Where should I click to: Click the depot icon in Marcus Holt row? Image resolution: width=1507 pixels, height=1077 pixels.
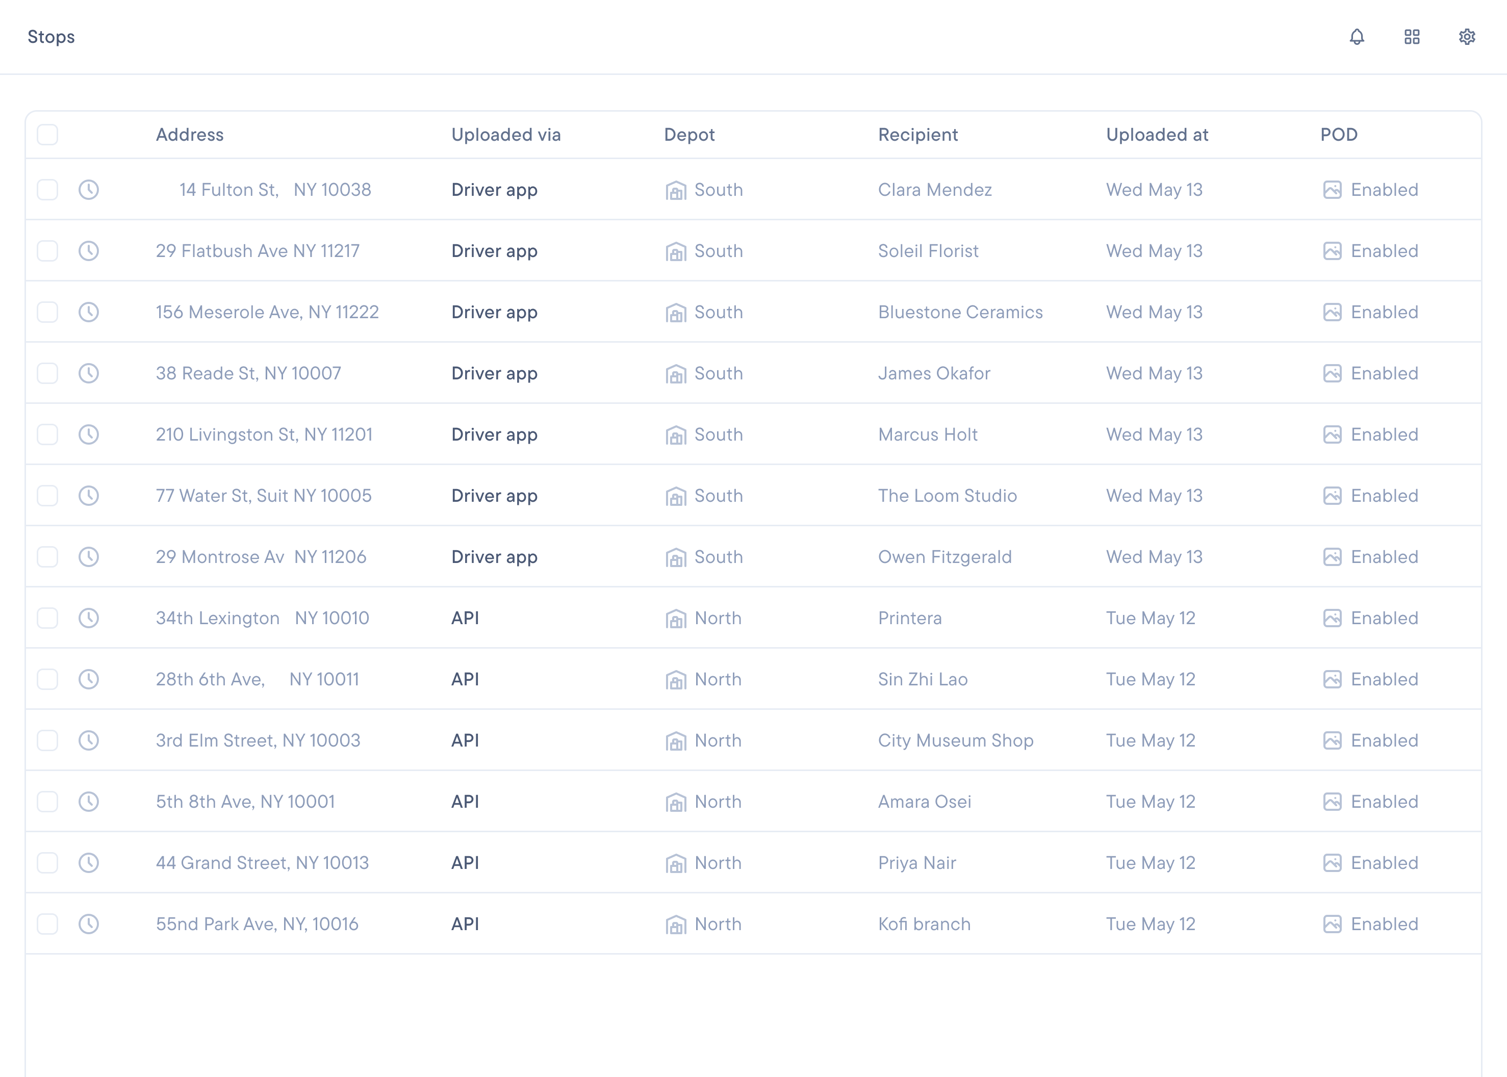[x=675, y=435]
